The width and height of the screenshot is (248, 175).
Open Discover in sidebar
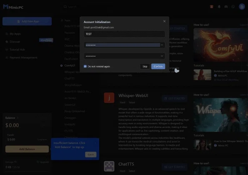[x=15, y=42]
